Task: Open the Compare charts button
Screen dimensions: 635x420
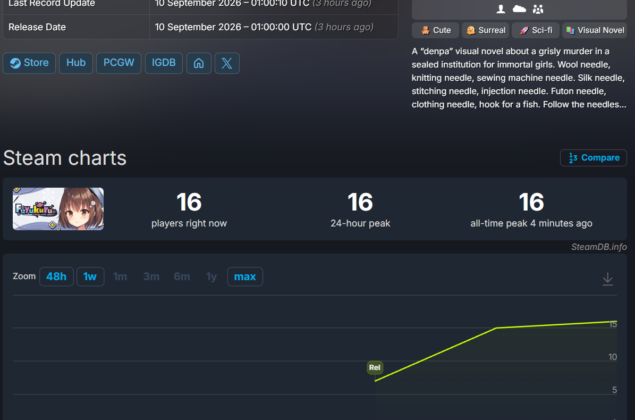Action: [594, 158]
